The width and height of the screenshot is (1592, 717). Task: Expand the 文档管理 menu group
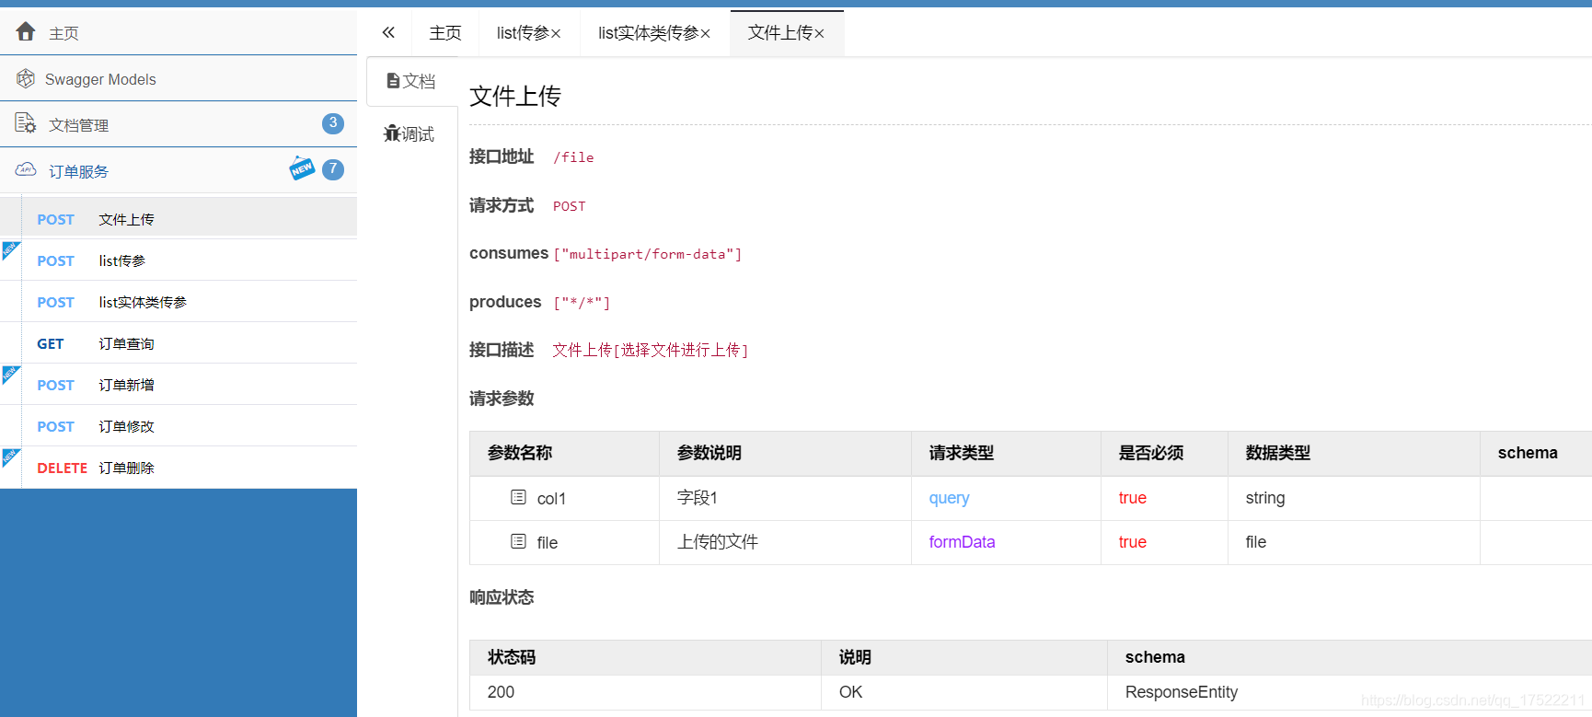pyautogui.click(x=179, y=124)
